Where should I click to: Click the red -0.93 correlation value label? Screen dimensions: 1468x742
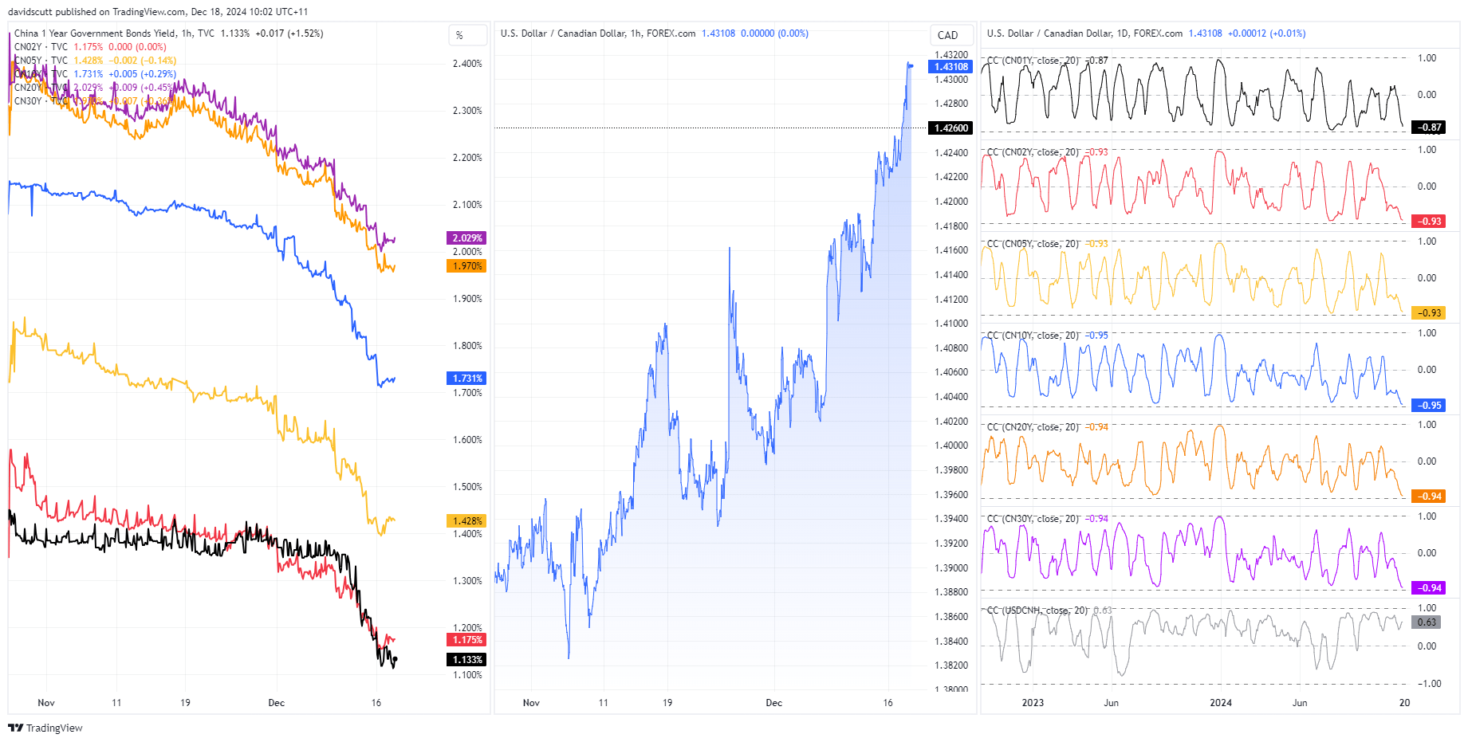[1428, 222]
